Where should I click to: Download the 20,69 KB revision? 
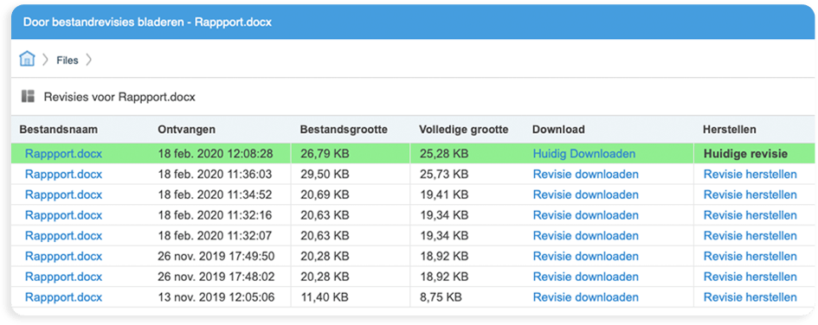pos(585,194)
